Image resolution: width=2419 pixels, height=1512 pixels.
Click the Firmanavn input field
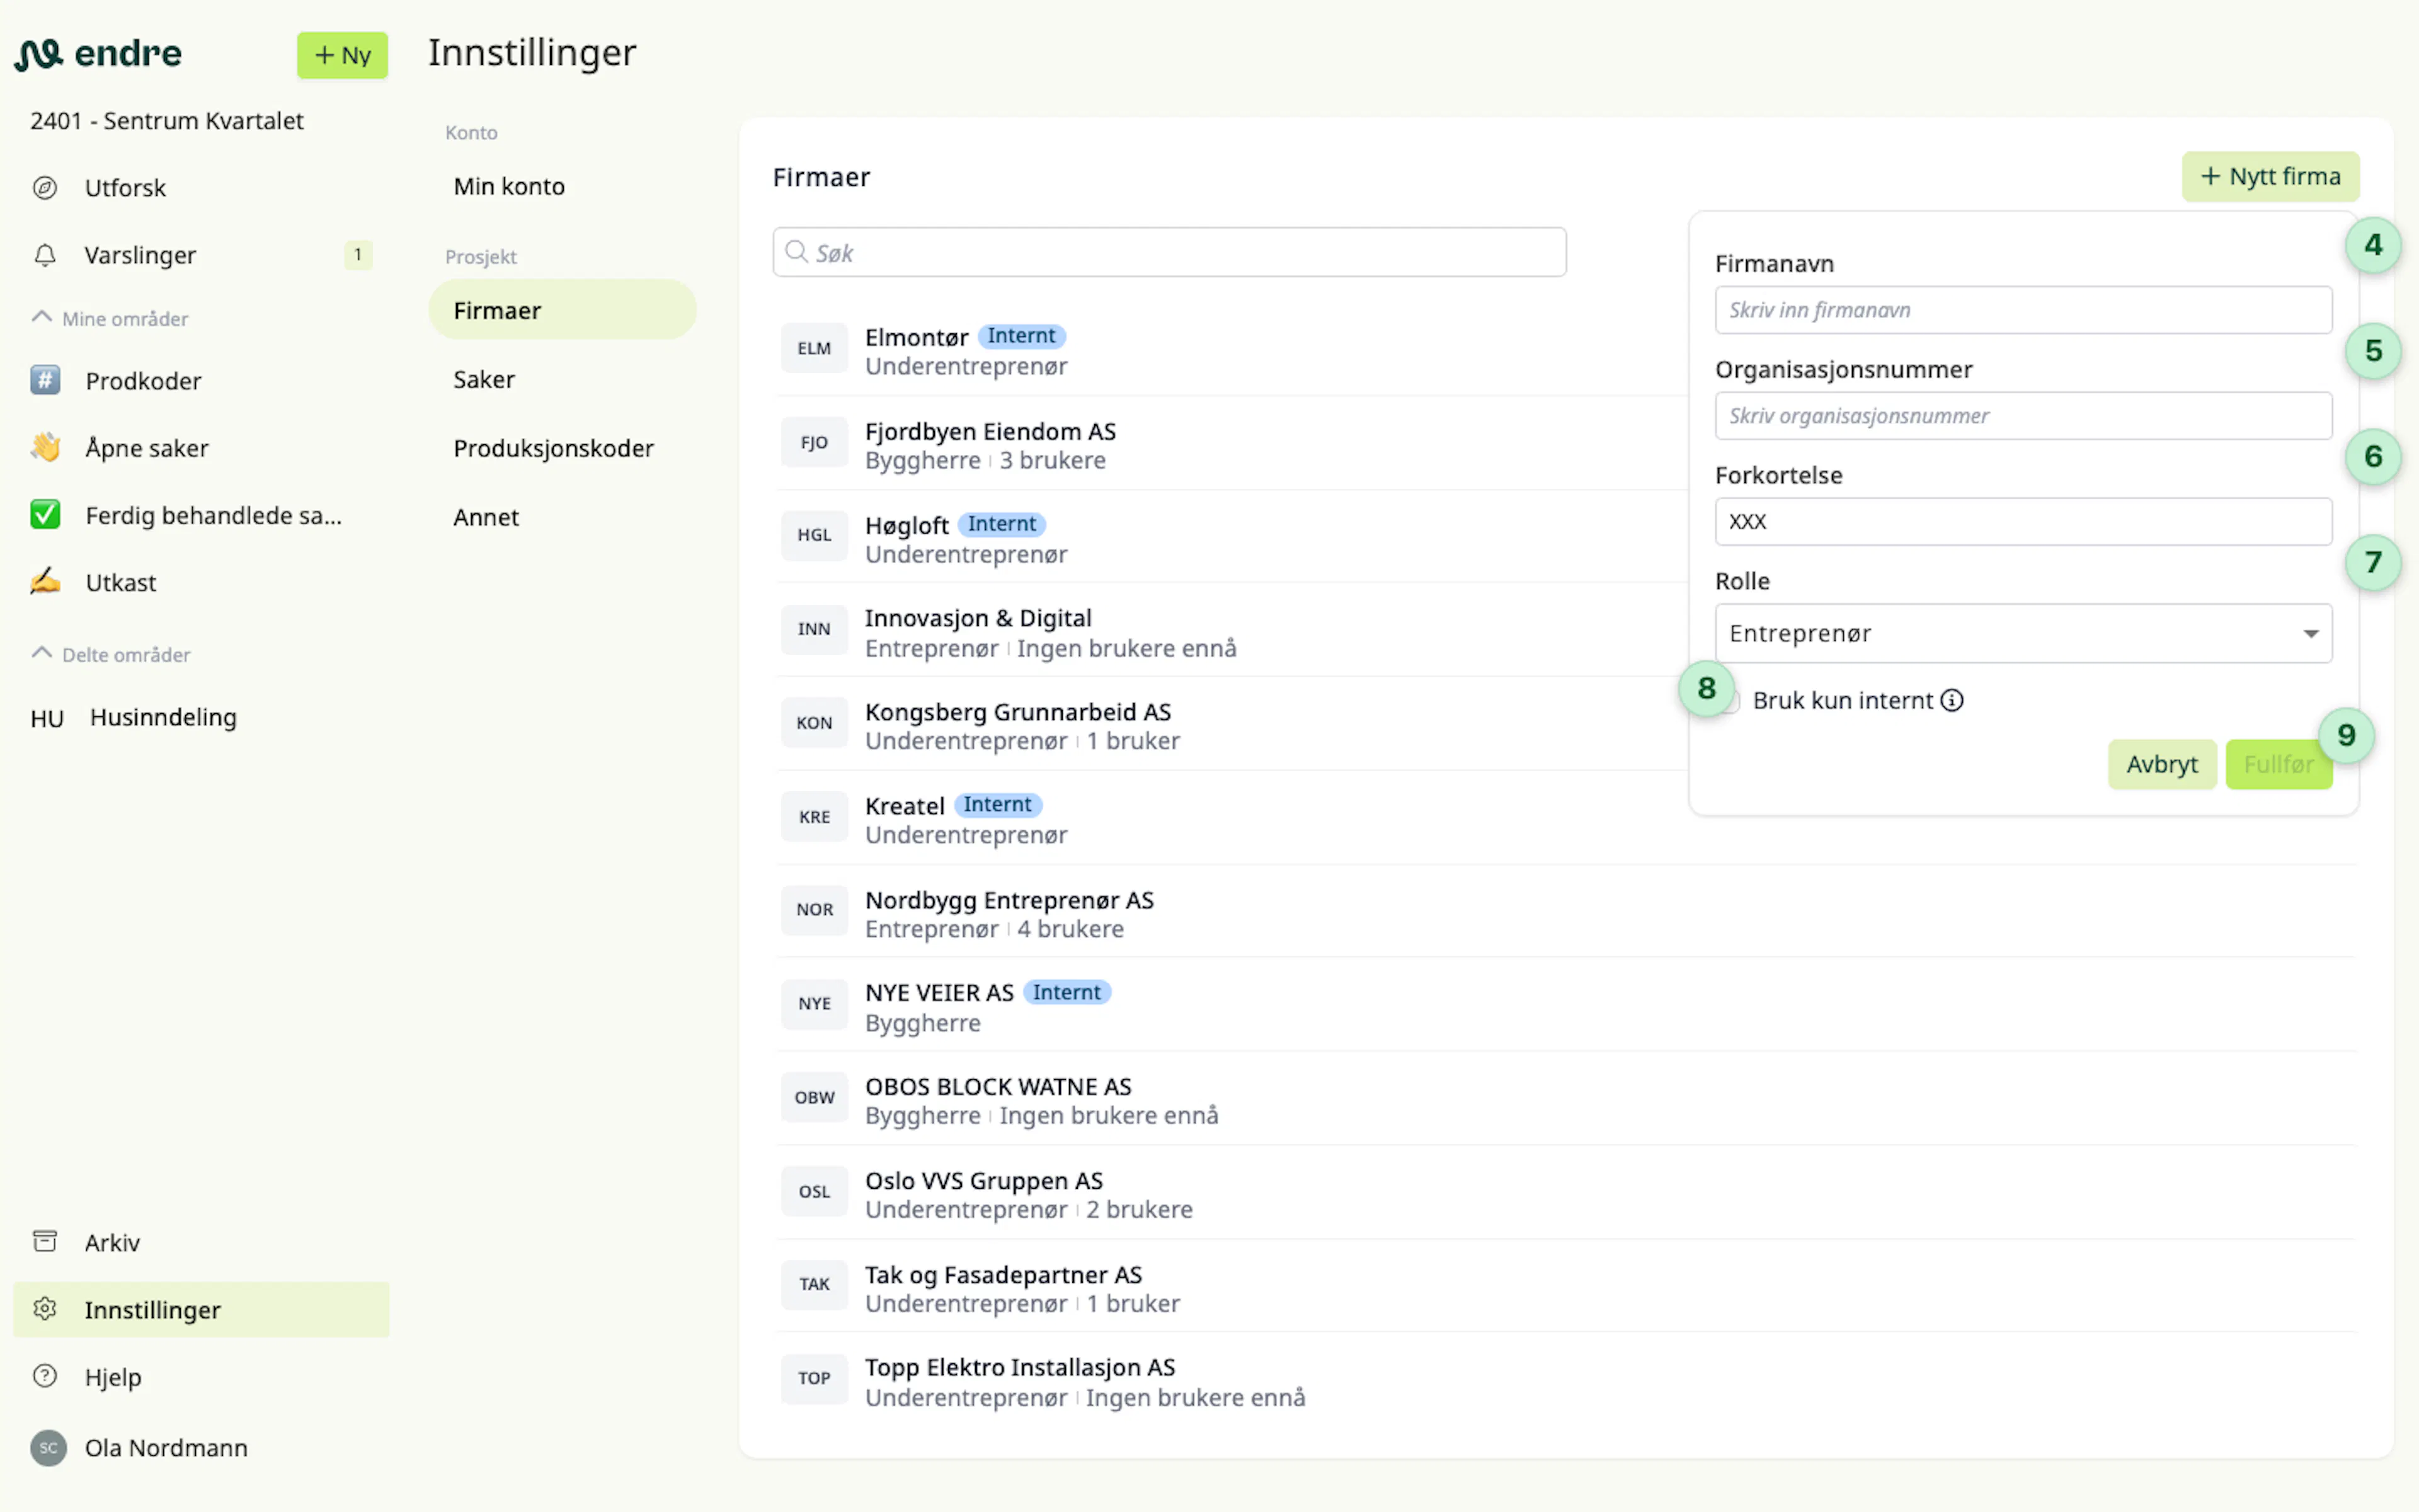(2023, 310)
